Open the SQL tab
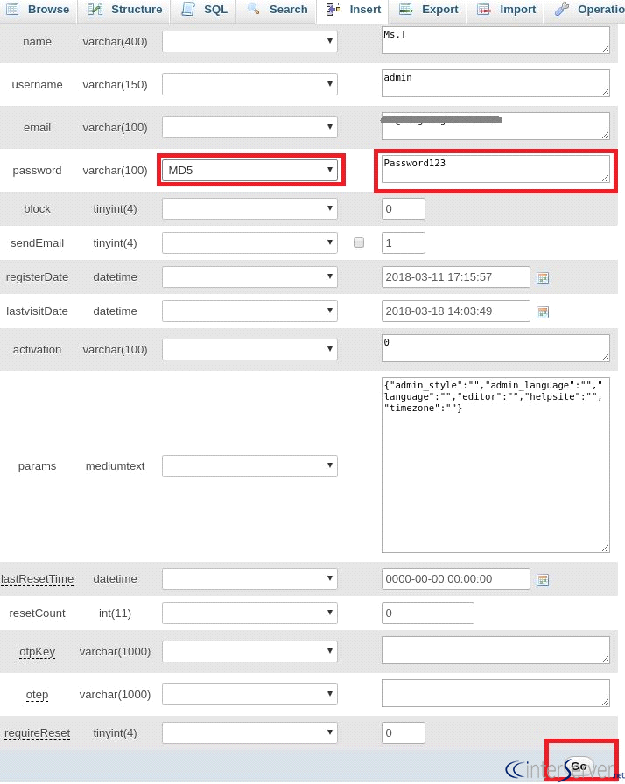 (203, 10)
